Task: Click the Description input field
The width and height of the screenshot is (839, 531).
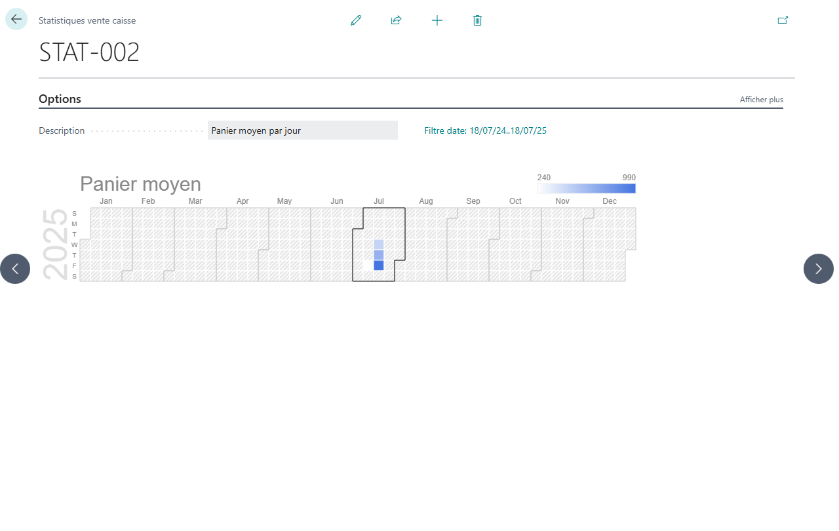Action: coord(303,130)
